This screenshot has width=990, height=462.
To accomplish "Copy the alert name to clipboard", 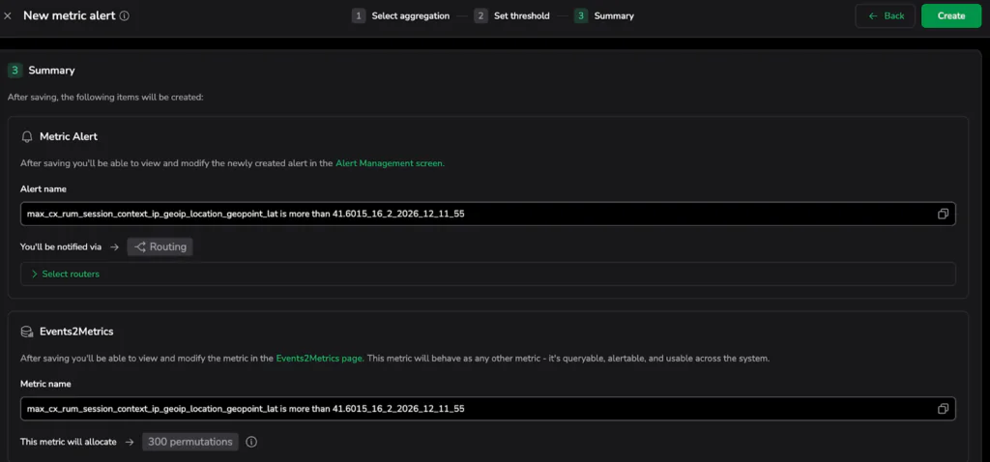I will pos(943,214).
